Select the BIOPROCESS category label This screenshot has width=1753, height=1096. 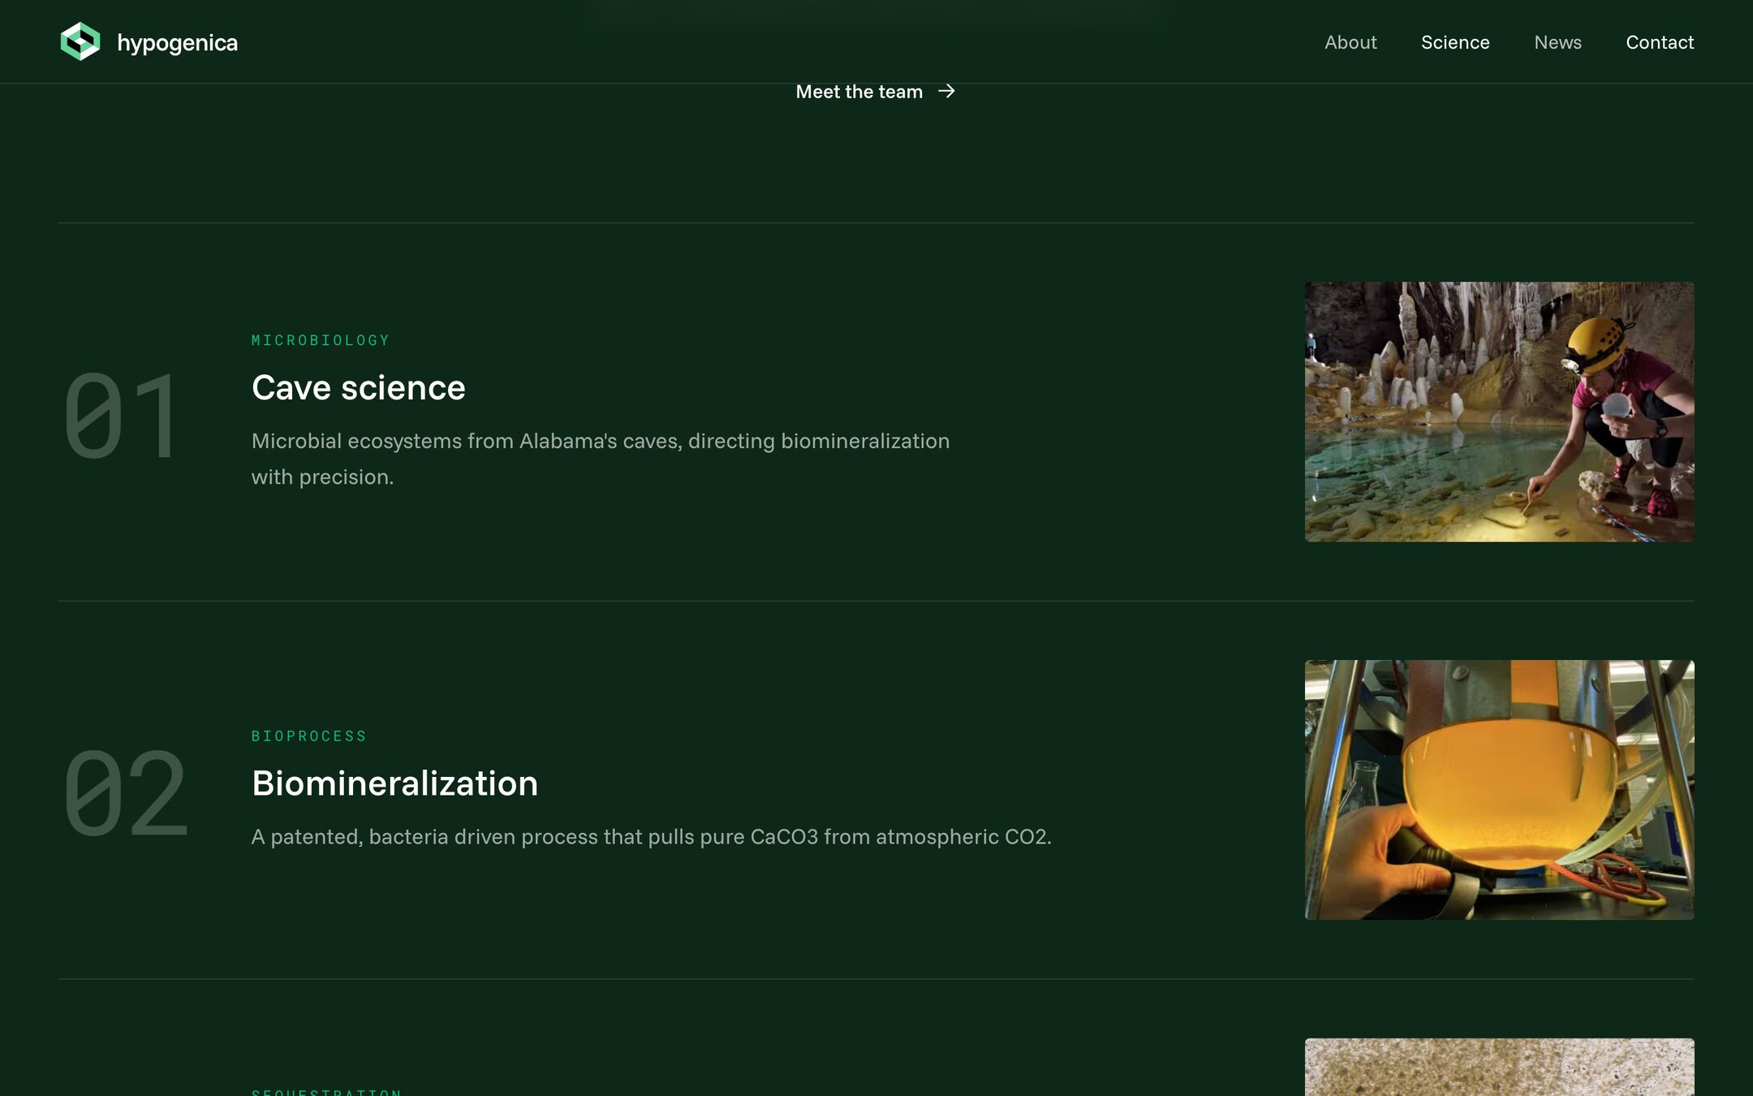click(x=309, y=736)
